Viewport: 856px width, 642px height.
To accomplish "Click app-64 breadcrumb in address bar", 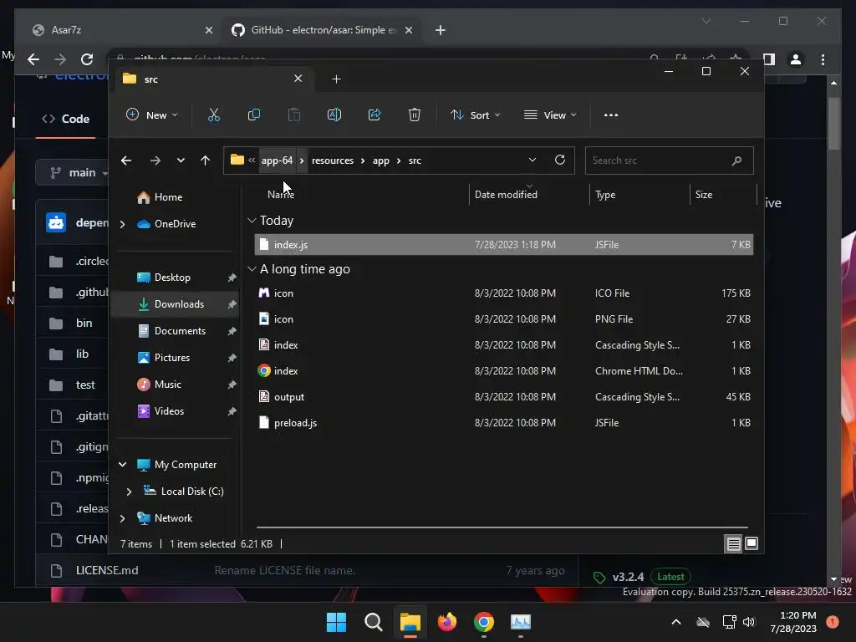I will coord(277,160).
